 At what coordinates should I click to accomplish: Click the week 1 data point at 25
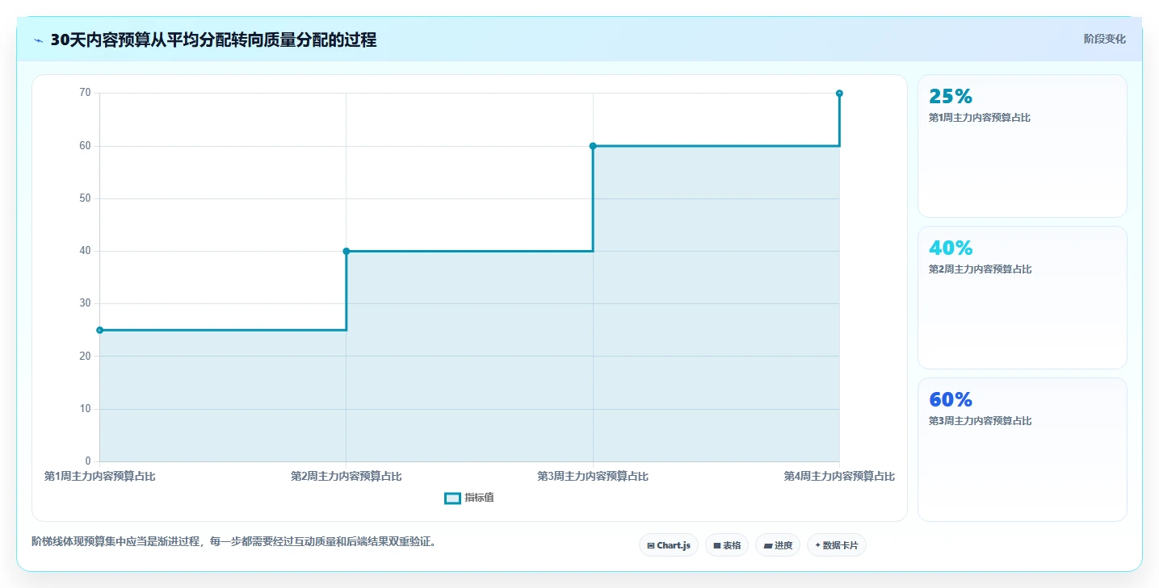99,330
